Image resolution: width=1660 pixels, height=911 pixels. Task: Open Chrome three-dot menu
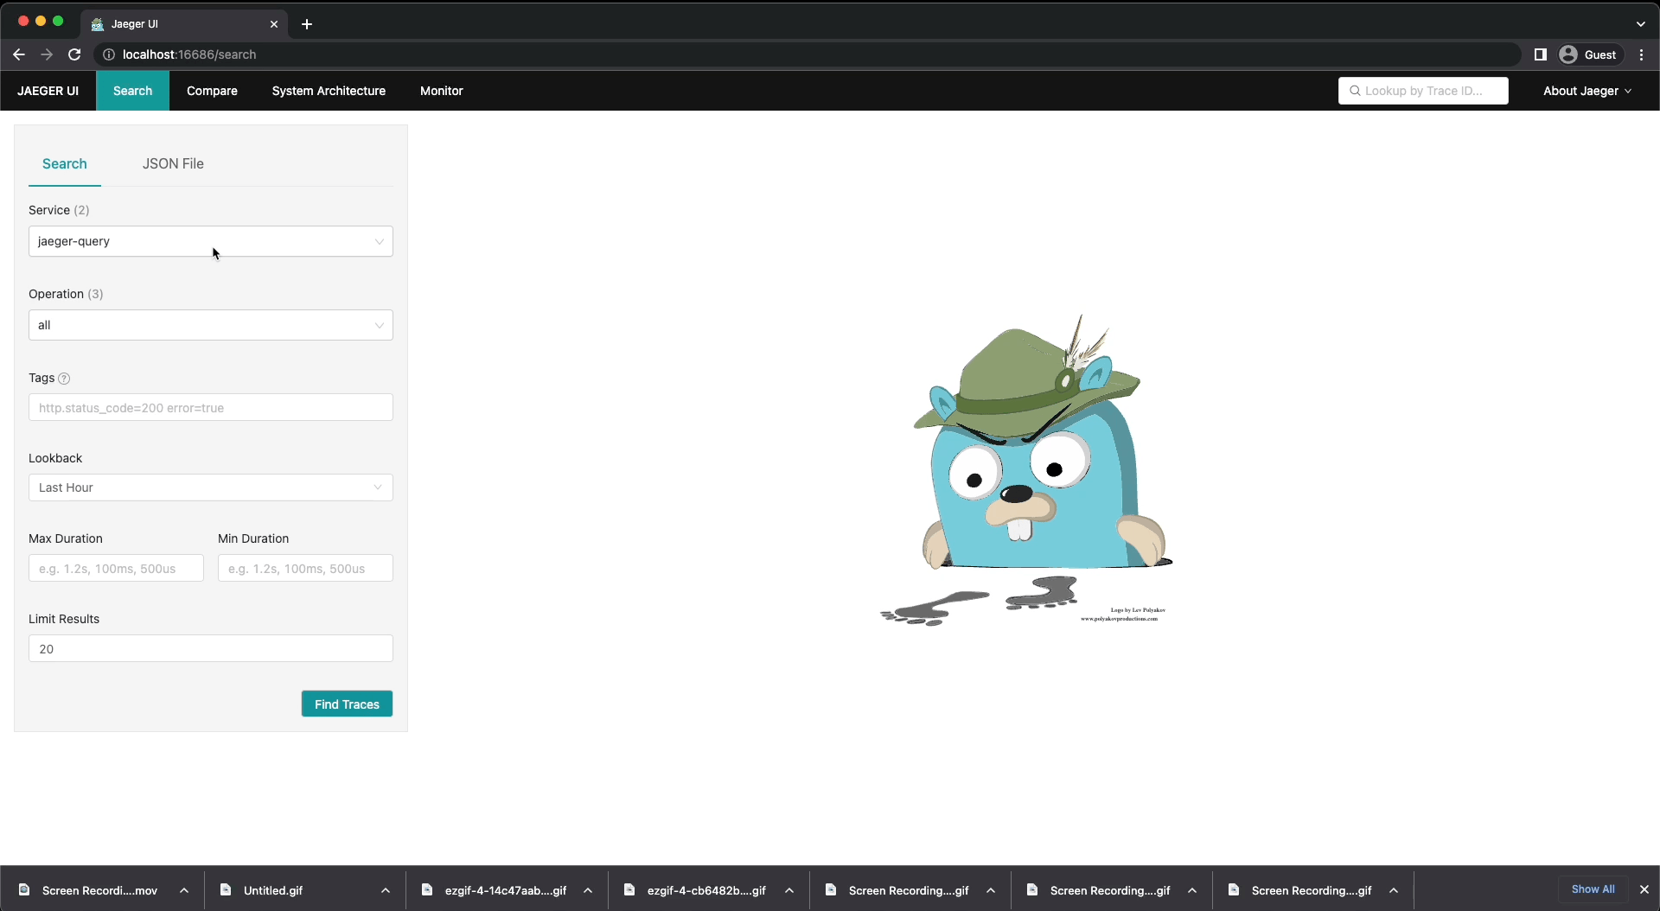click(x=1642, y=54)
